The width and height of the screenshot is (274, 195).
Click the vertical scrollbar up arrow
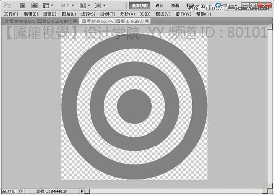(270, 27)
